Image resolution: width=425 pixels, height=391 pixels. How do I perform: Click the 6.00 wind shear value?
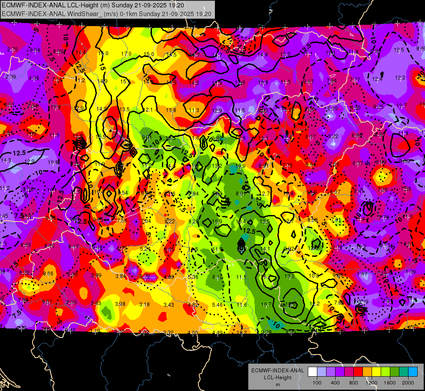pos(332,109)
